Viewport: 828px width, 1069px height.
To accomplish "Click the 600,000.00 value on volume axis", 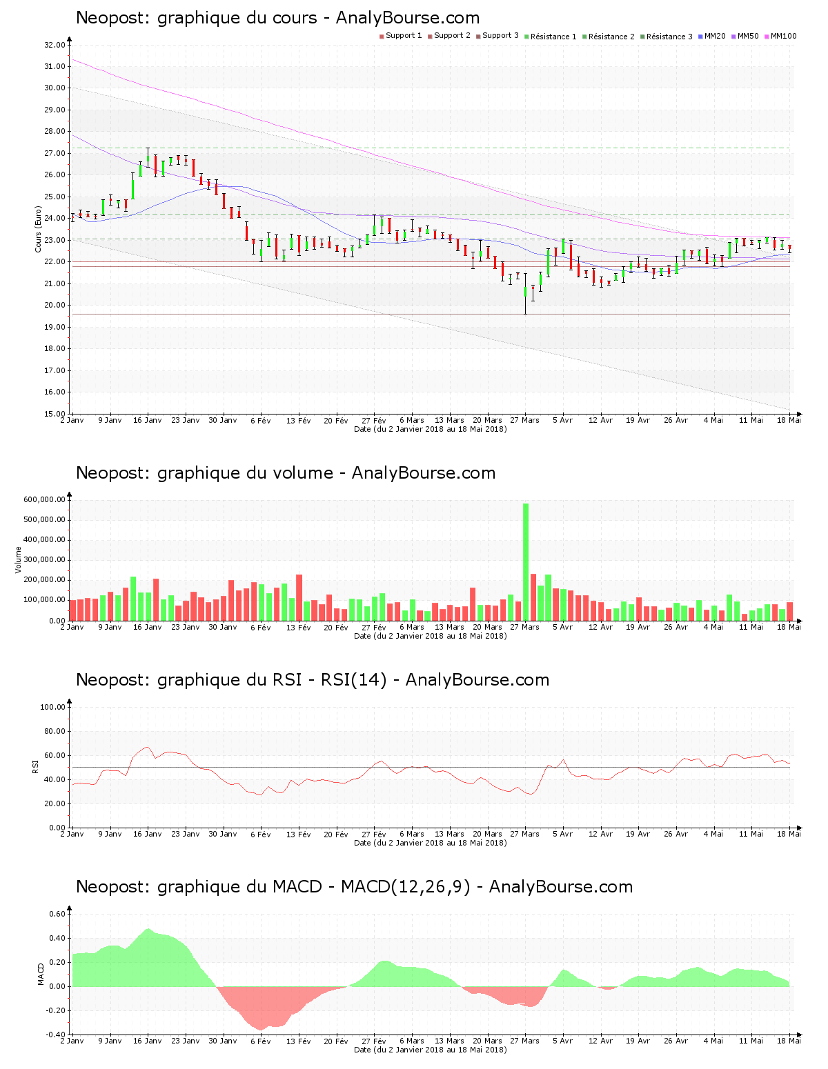I will tap(45, 499).
